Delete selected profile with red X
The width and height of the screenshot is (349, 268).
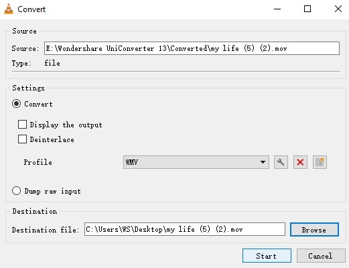[x=300, y=162]
